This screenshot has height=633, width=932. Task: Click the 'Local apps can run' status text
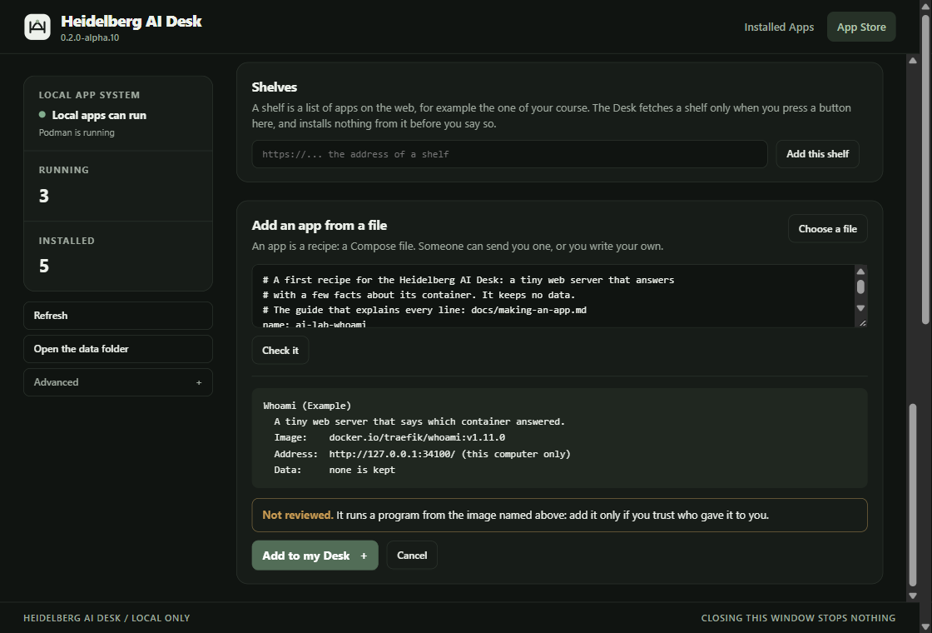[x=99, y=116]
